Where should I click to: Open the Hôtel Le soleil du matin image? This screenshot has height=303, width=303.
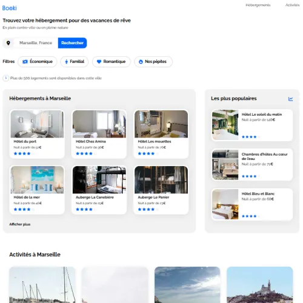click(225, 125)
